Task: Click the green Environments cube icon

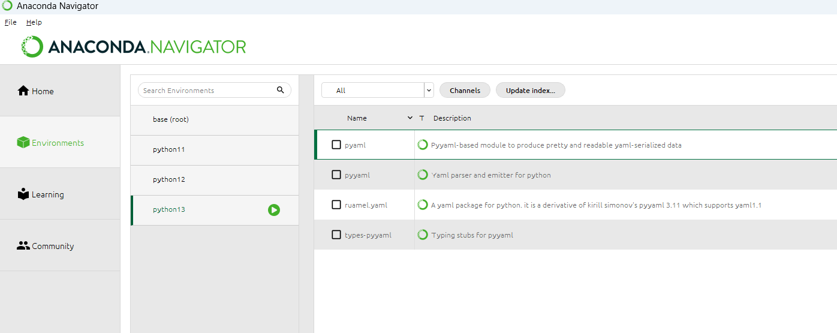Action: pyautogui.click(x=23, y=143)
